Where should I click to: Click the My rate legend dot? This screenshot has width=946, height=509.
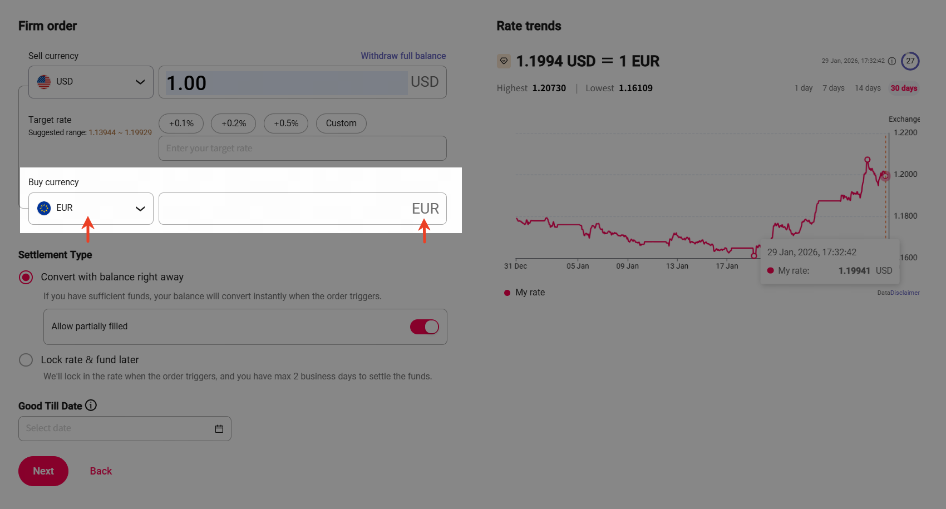tap(507, 293)
